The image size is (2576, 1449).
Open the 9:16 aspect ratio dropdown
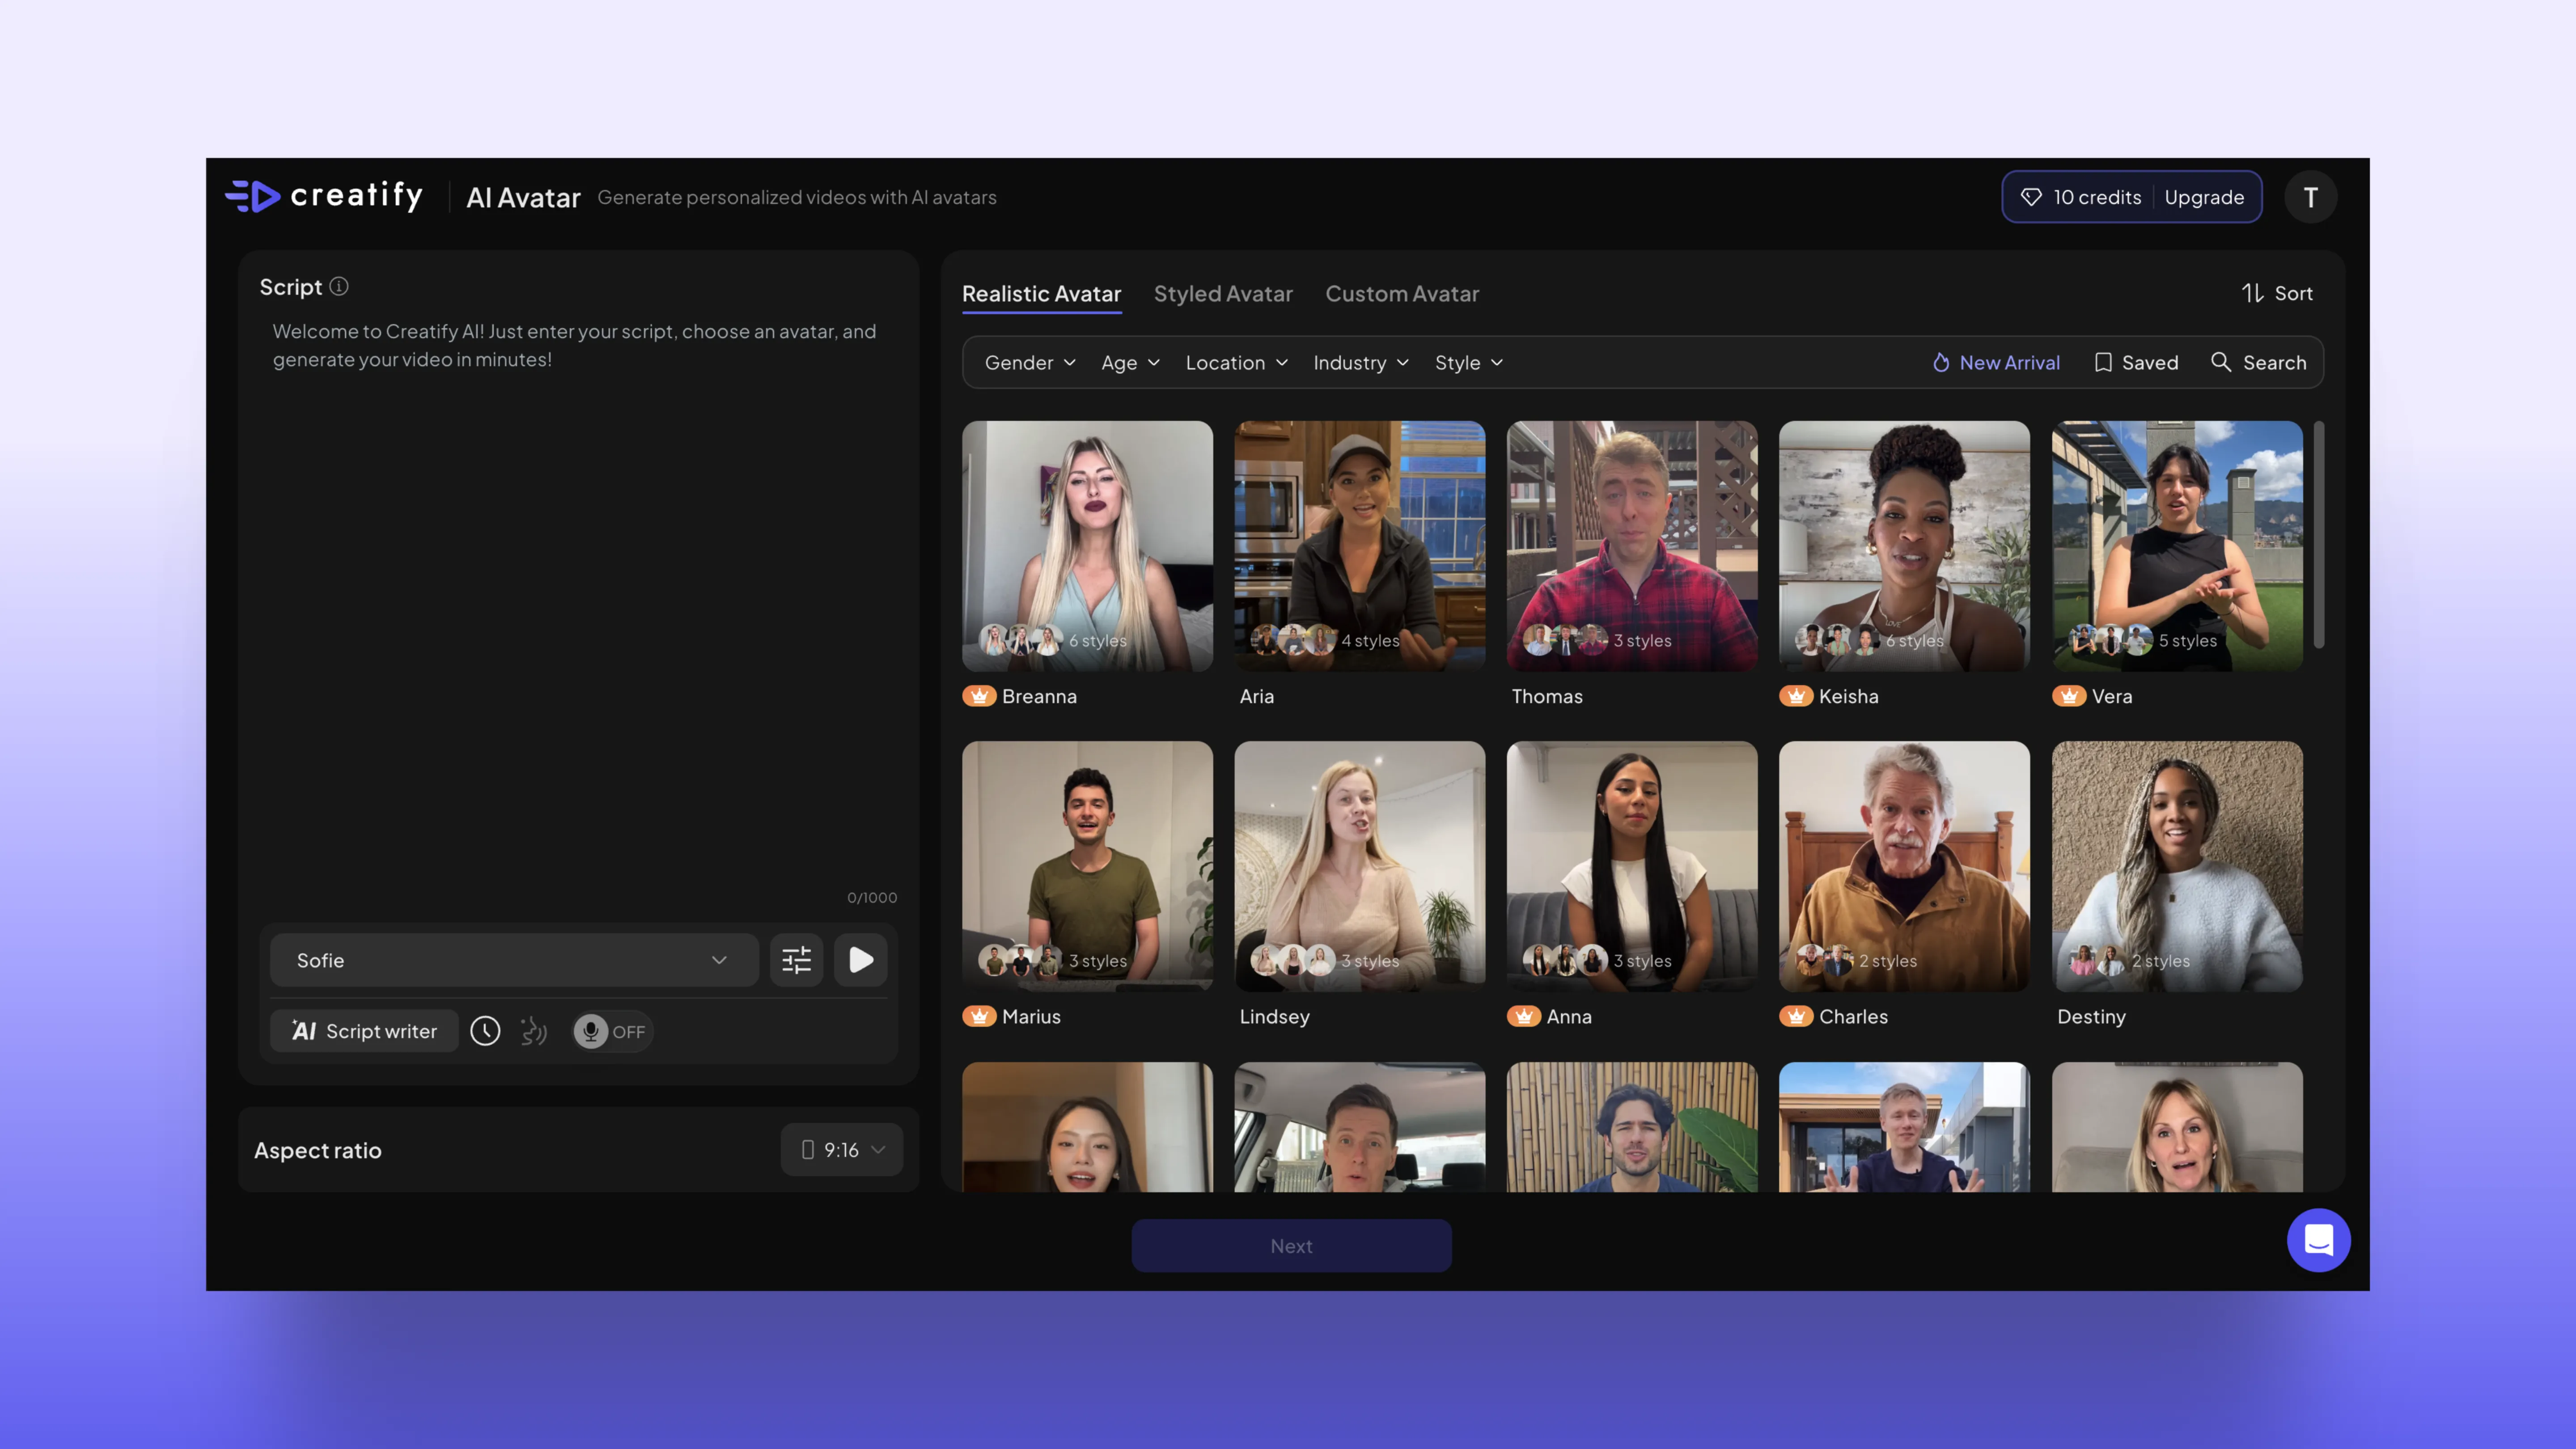842,1150
